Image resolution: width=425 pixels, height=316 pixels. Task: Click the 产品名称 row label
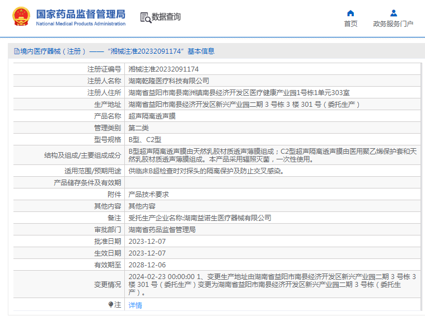[108, 116]
